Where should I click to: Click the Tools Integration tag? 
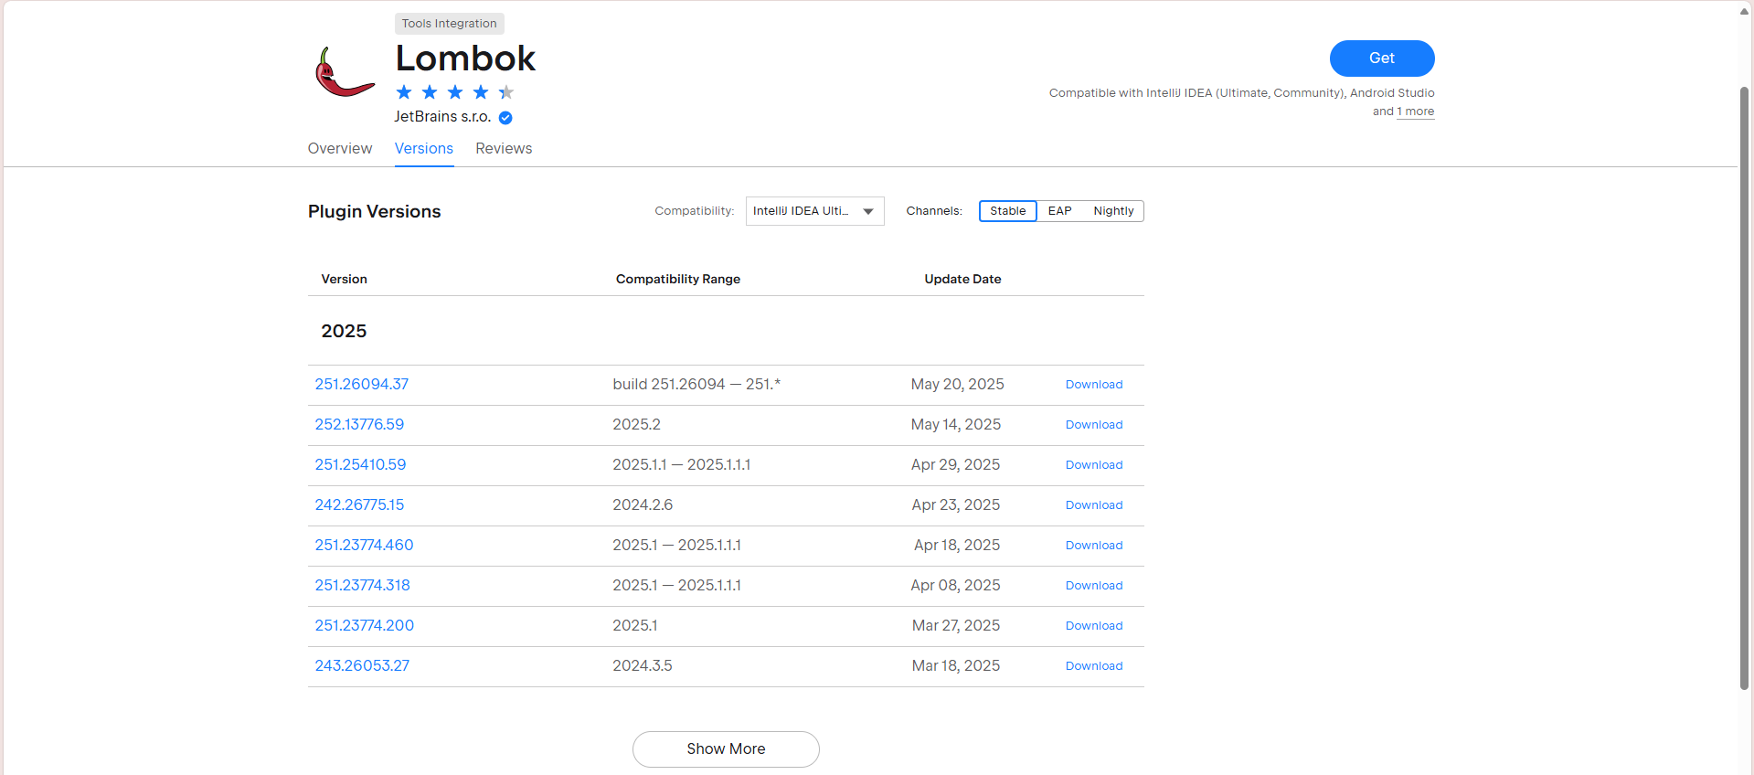coord(450,24)
